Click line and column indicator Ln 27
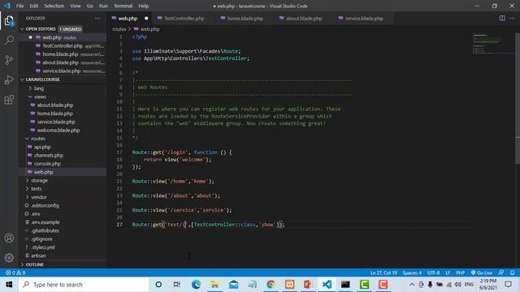 383,273
